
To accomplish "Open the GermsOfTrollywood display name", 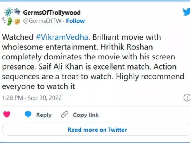I will (52, 13).
